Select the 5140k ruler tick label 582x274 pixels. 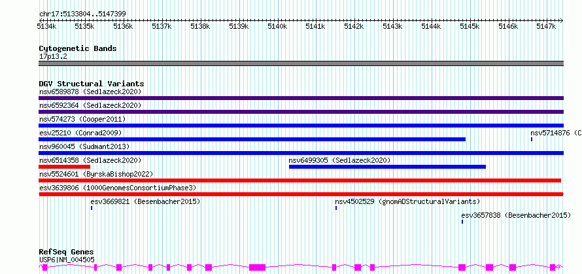(x=277, y=26)
